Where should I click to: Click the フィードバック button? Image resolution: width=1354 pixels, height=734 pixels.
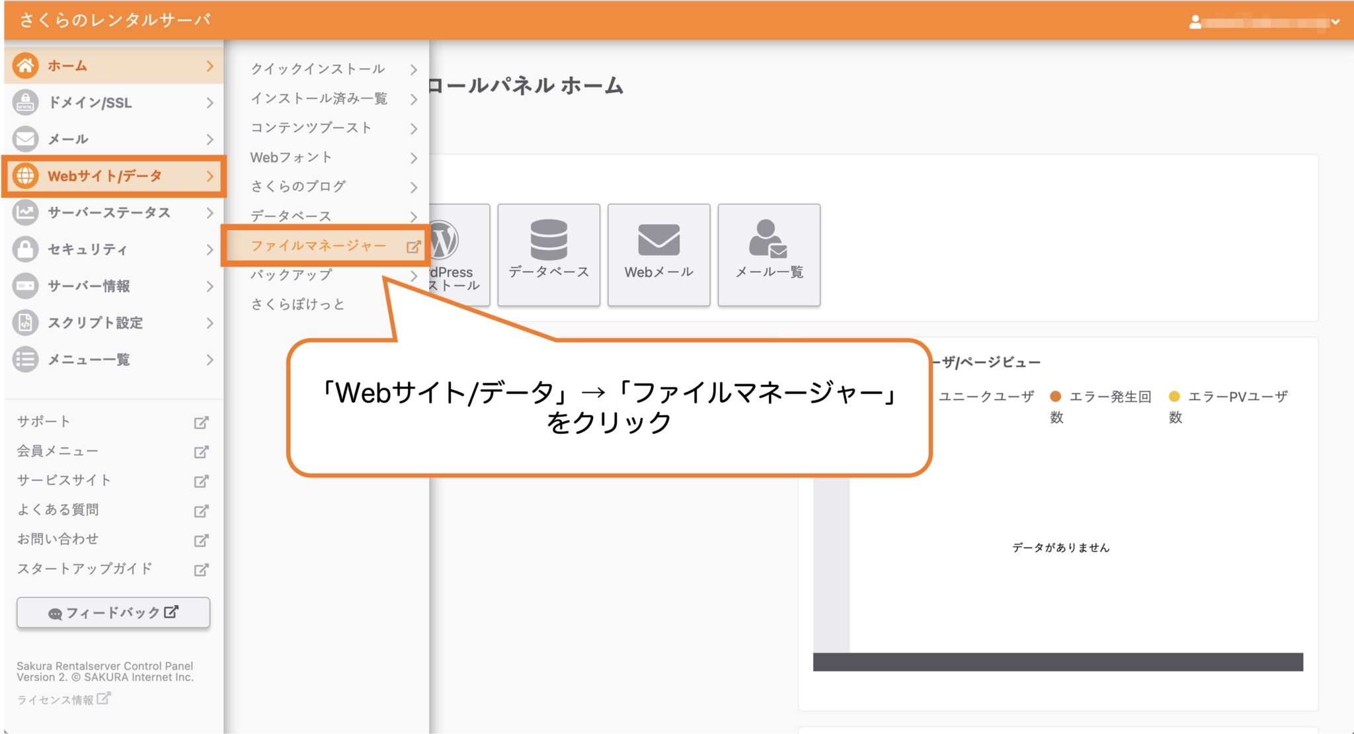112,612
